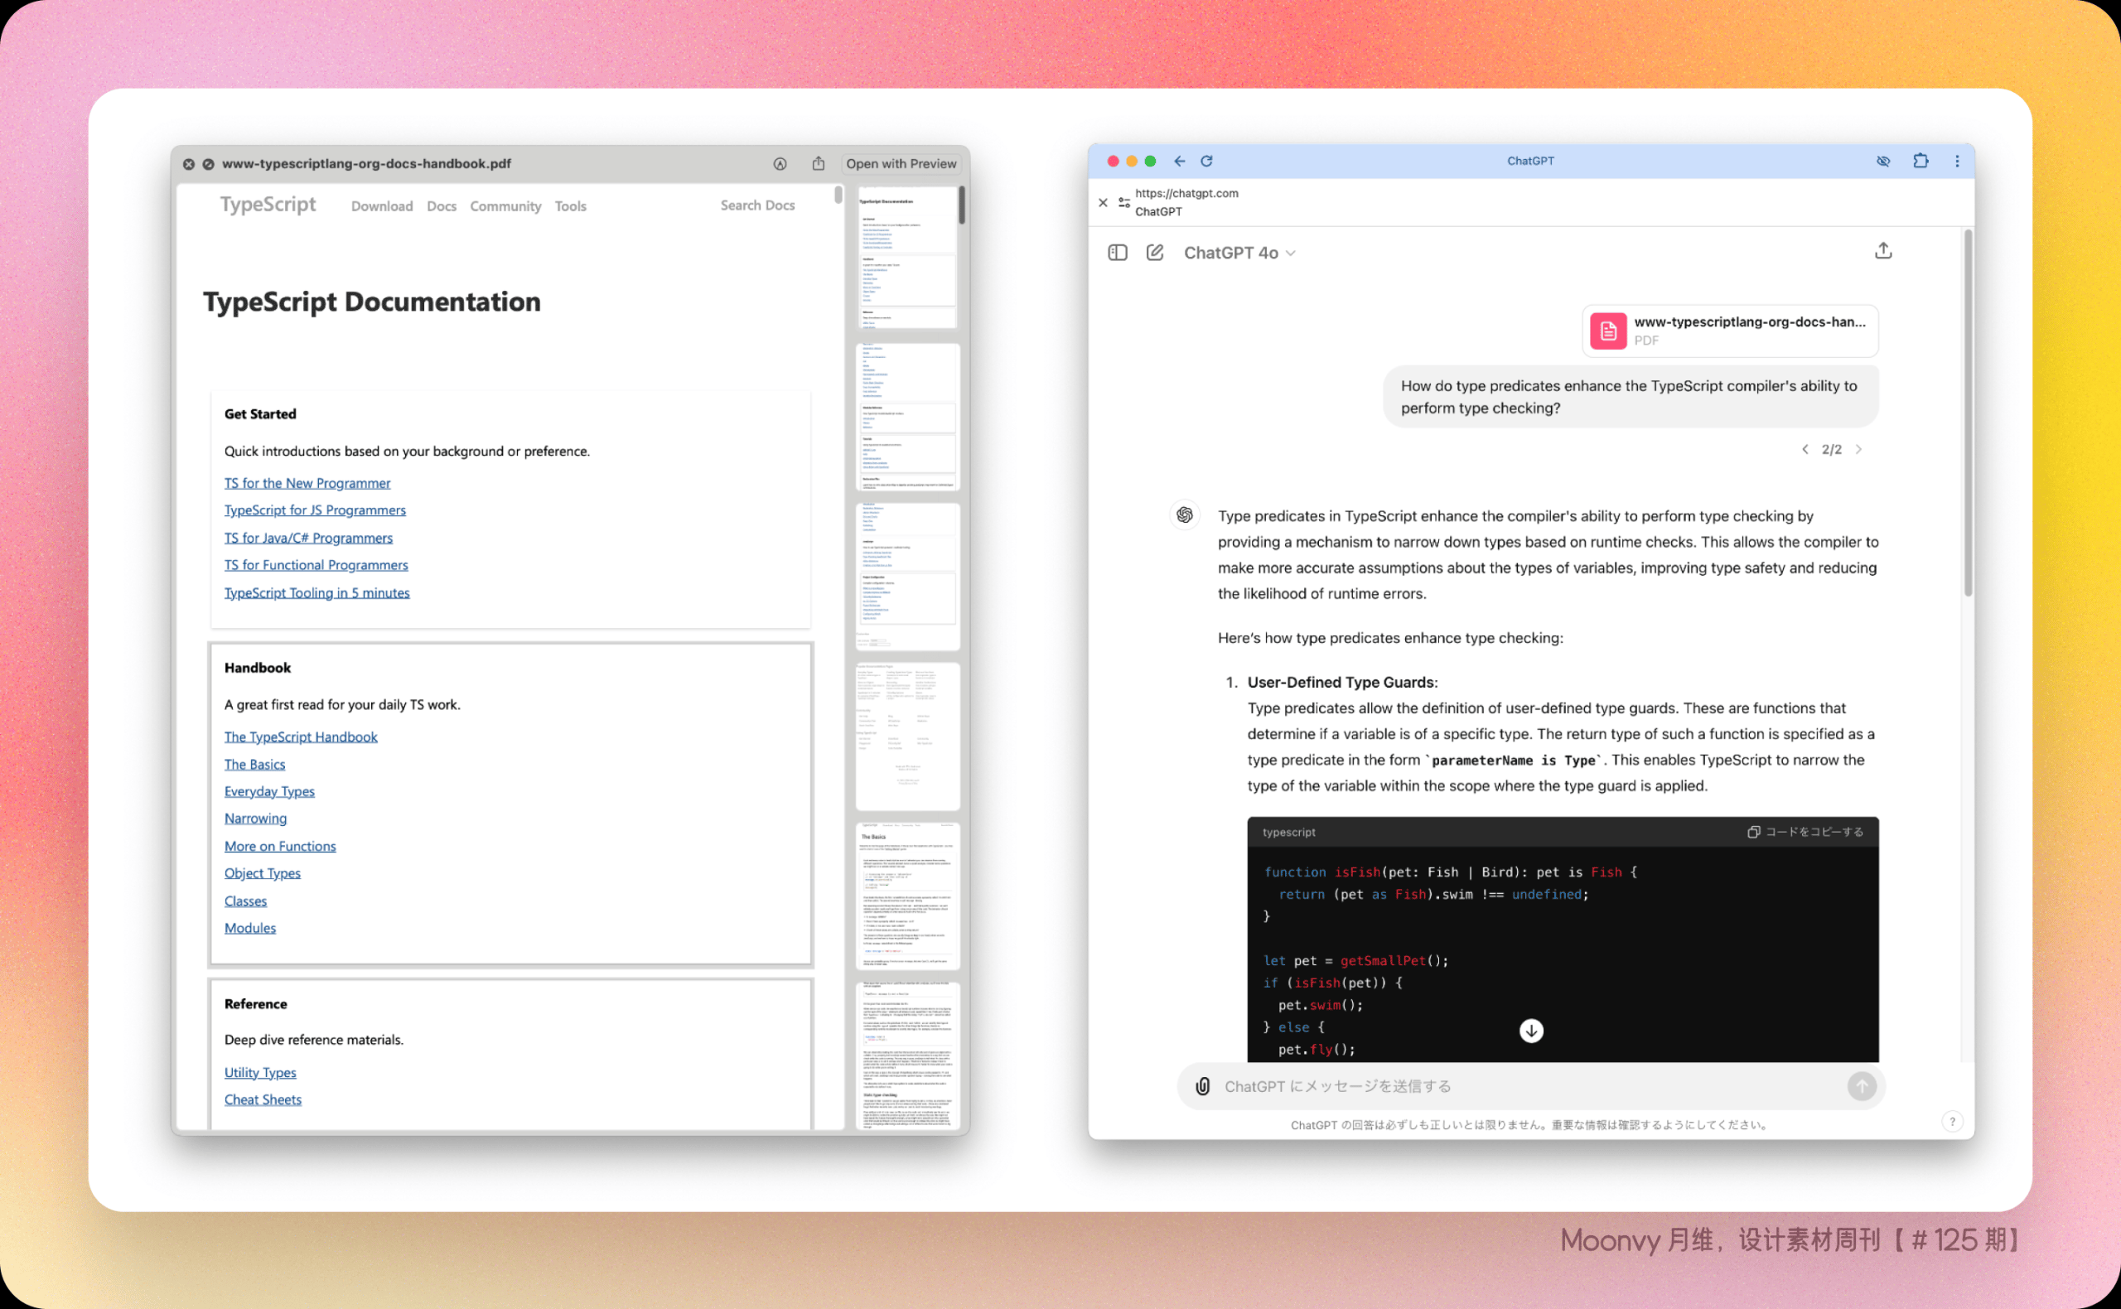Open site settings toggle icon beside the URL

click(x=1123, y=201)
